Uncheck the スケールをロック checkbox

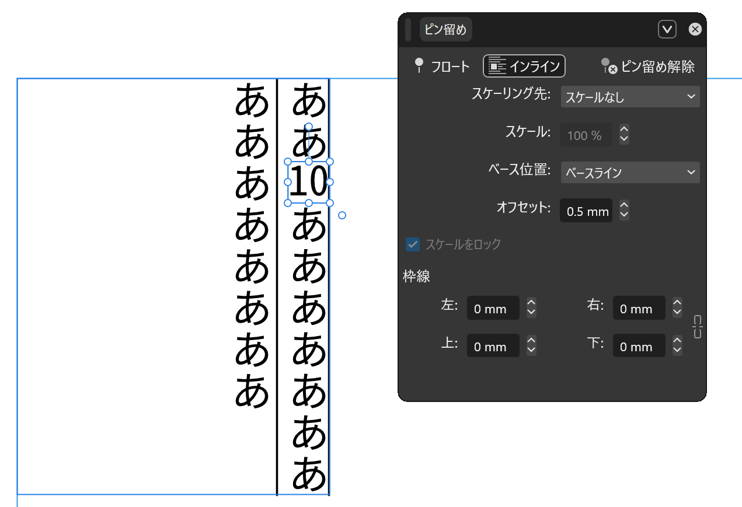tap(413, 244)
